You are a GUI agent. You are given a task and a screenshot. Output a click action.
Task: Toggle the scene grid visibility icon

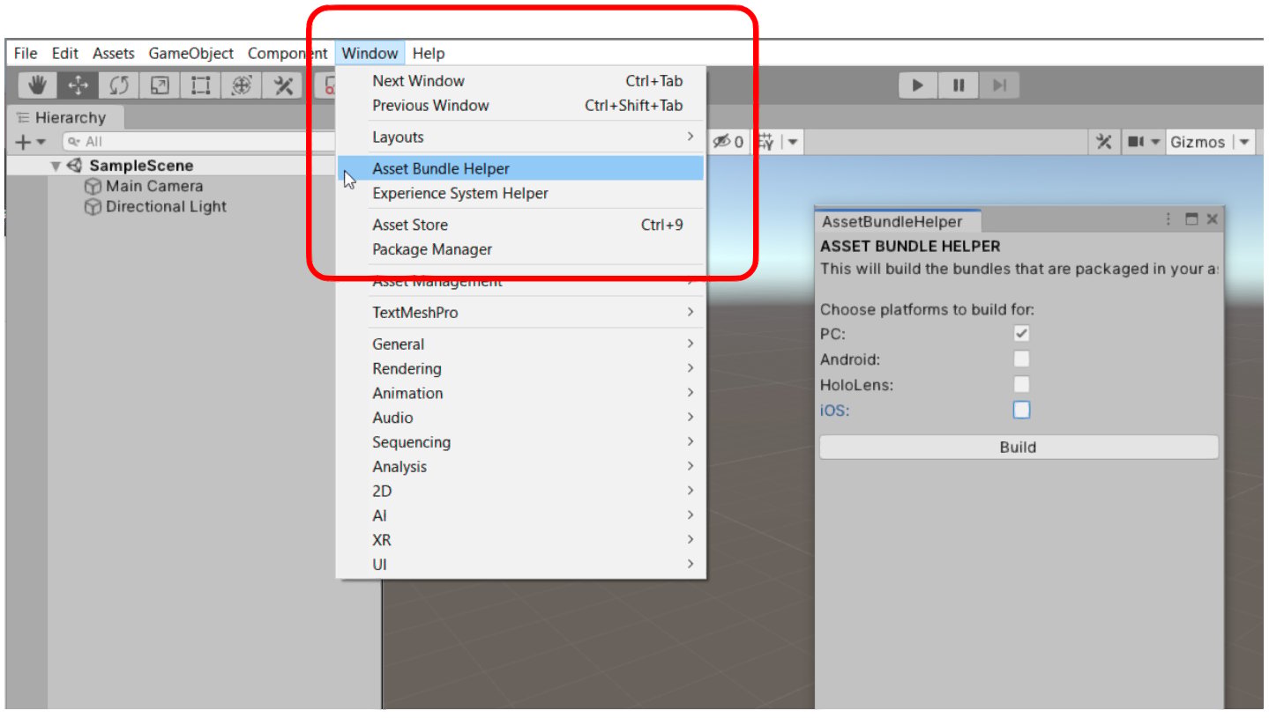tap(765, 142)
